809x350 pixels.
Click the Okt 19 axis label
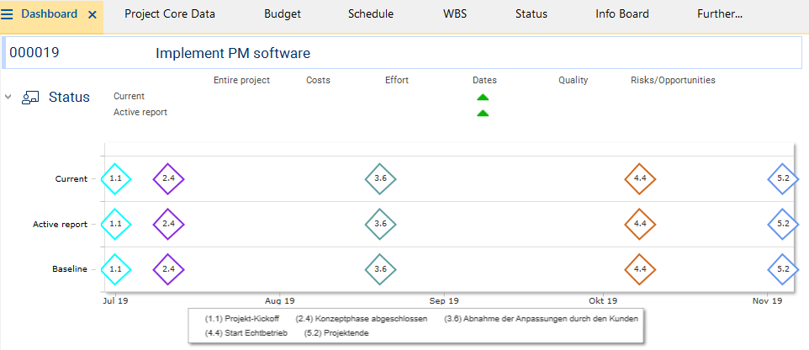(x=603, y=301)
